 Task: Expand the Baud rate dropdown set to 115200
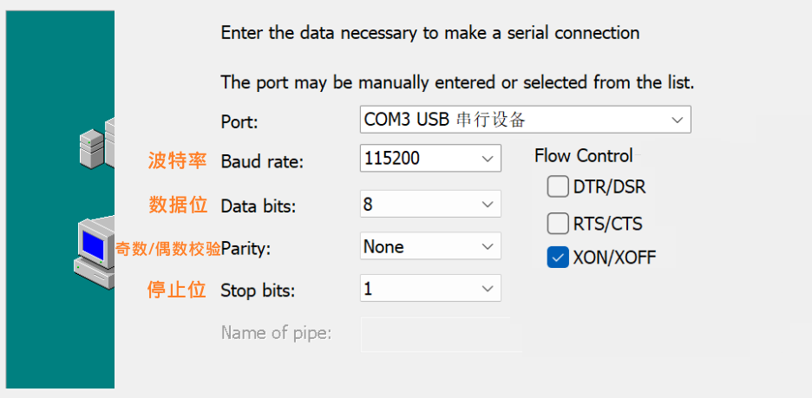click(x=430, y=159)
